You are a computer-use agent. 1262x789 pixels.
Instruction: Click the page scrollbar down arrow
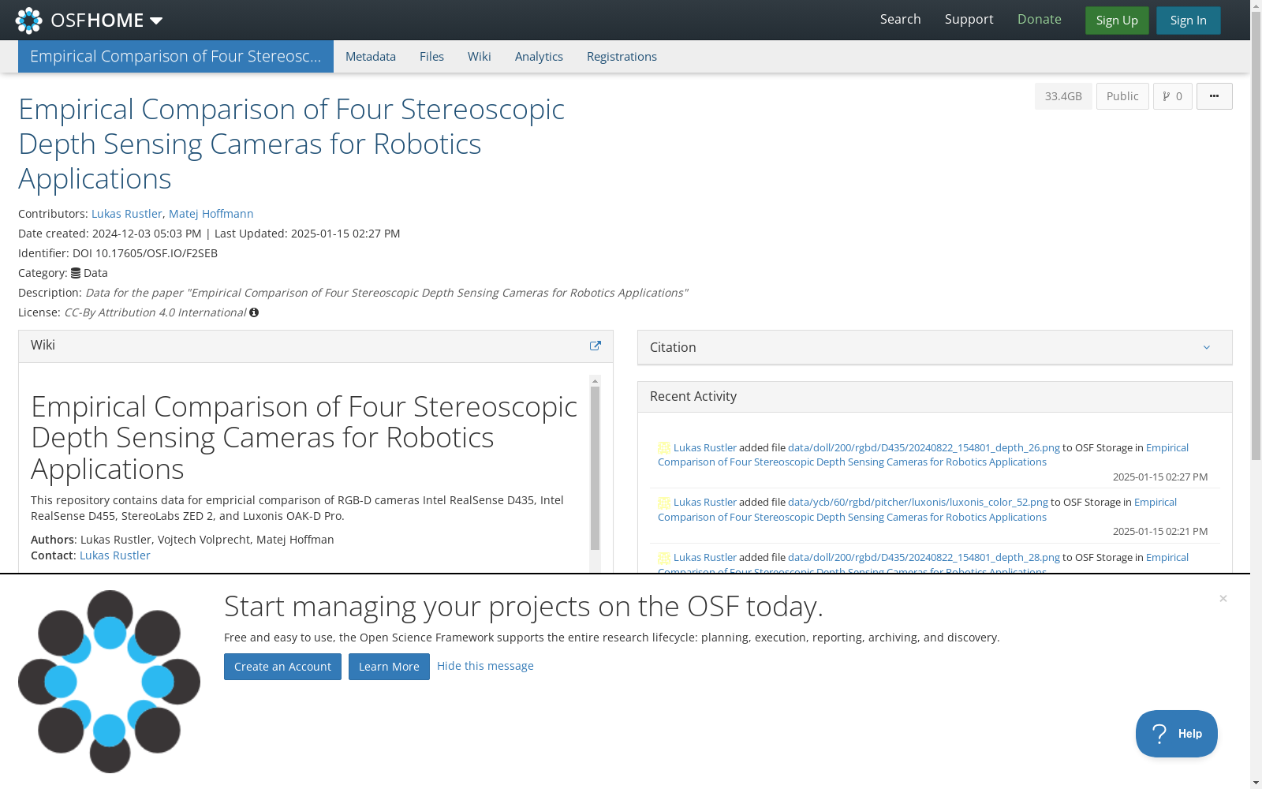pos(1256,783)
